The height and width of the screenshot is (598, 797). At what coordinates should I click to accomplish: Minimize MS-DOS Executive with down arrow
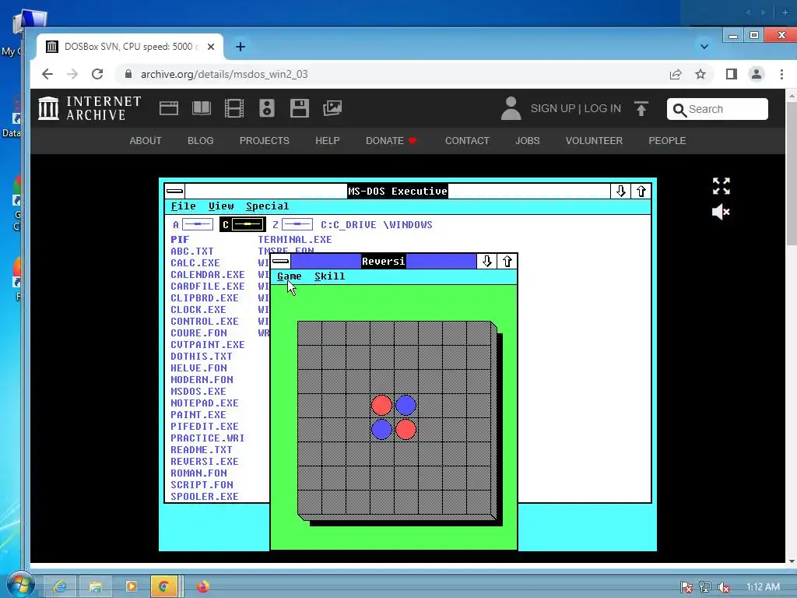(x=620, y=192)
